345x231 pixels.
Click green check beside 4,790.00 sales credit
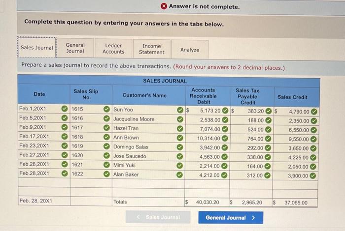click(x=314, y=112)
